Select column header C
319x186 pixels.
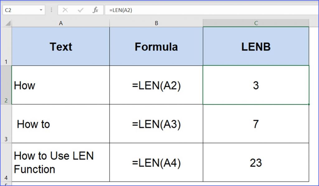(255, 22)
